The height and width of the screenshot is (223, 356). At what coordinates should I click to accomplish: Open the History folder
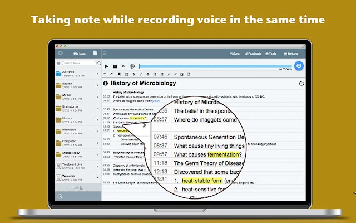[x=78, y=120]
